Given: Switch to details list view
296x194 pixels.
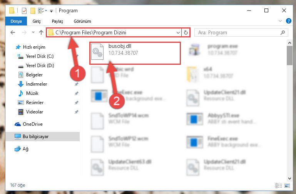Looking at the screenshot, I should [278, 186].
